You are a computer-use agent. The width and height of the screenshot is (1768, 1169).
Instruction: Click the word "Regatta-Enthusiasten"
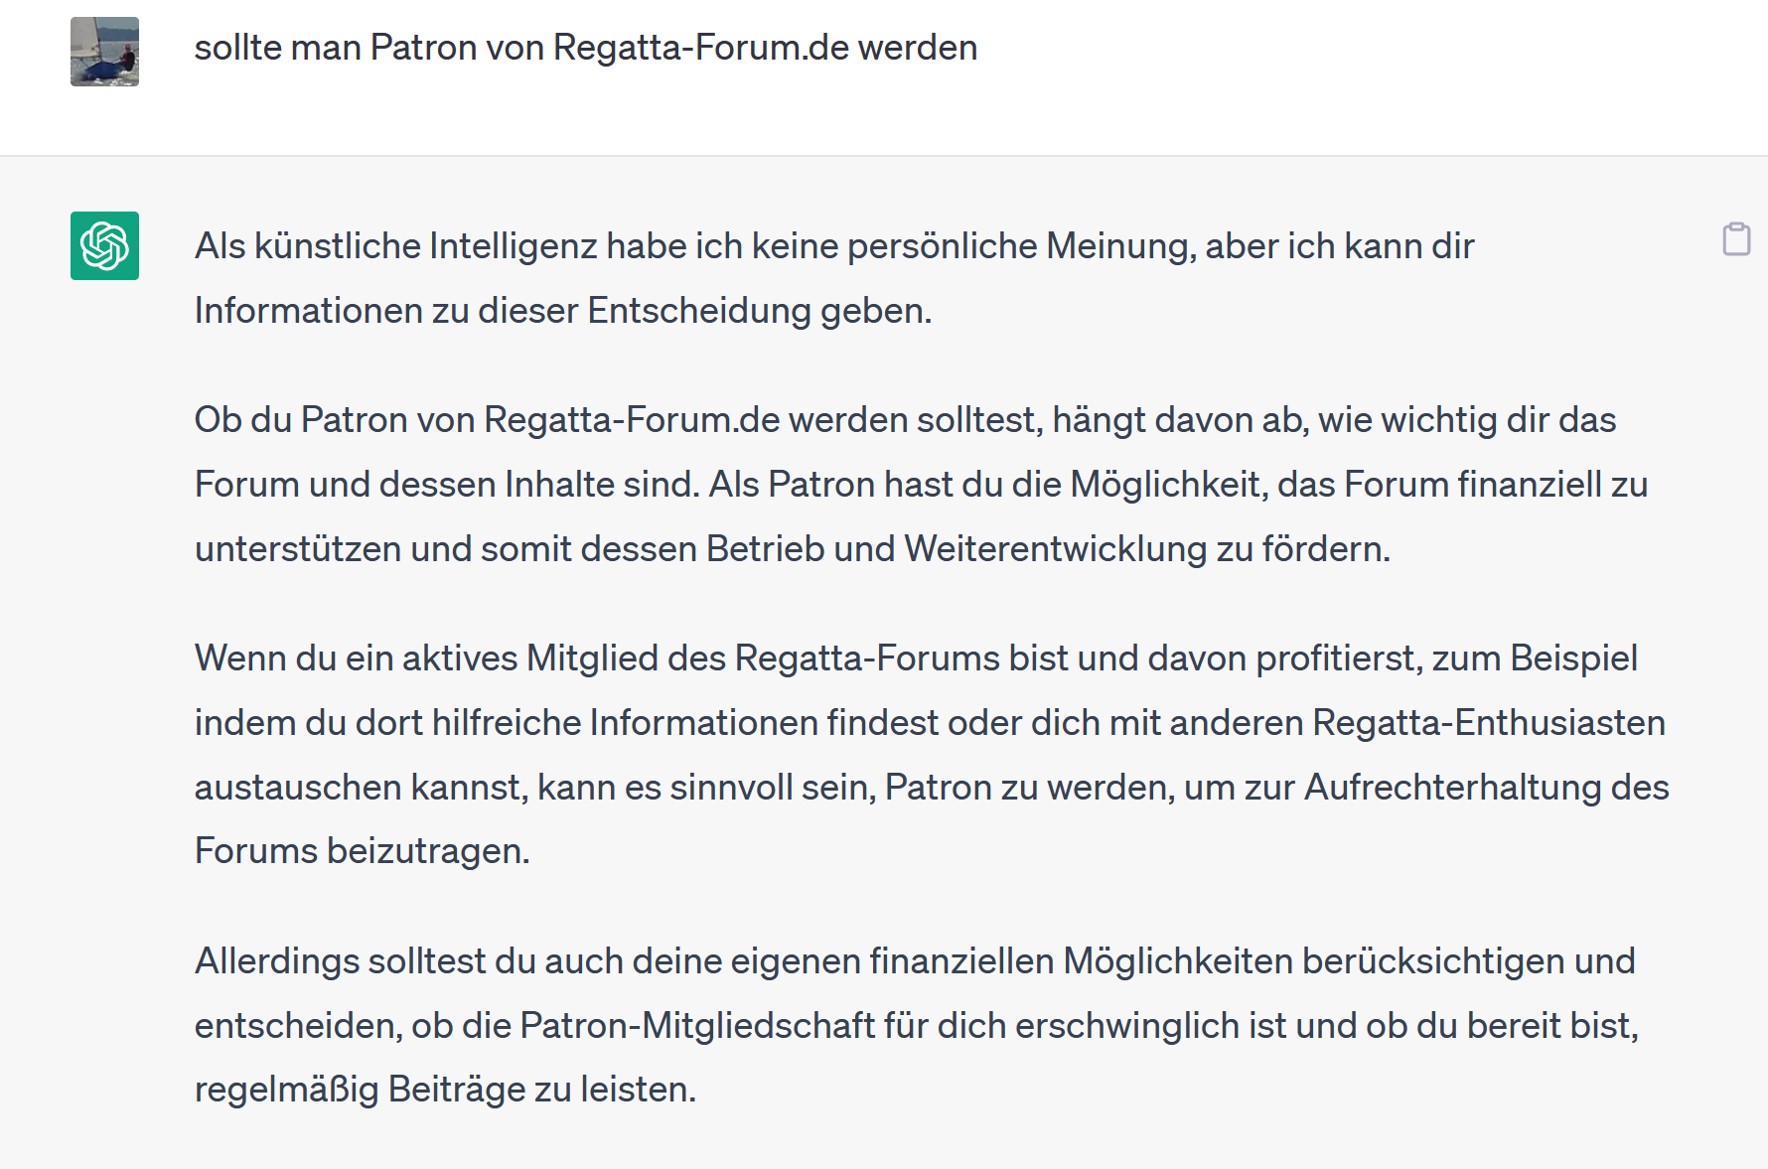(x=1489, y=723)
